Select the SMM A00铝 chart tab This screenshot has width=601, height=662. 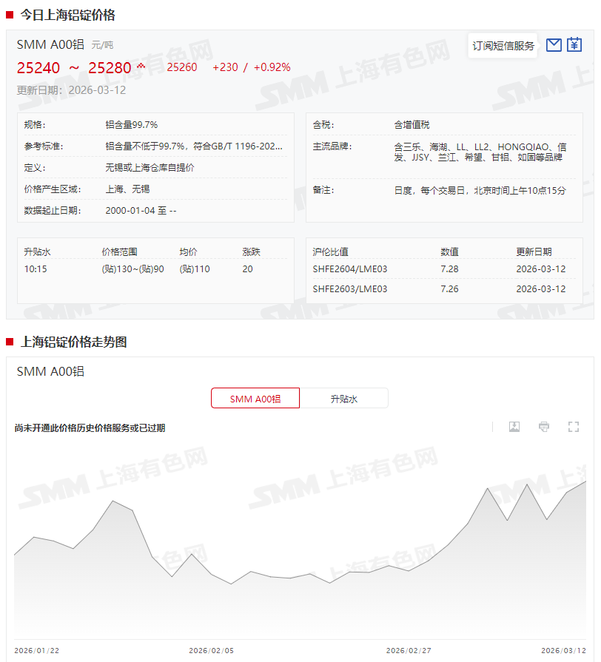(x=255, y=399)
